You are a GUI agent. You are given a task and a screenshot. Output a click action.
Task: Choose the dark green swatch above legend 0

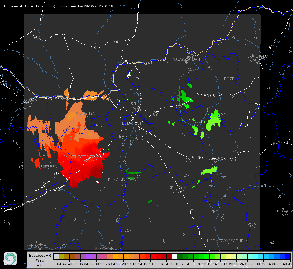tap(180, 257)
